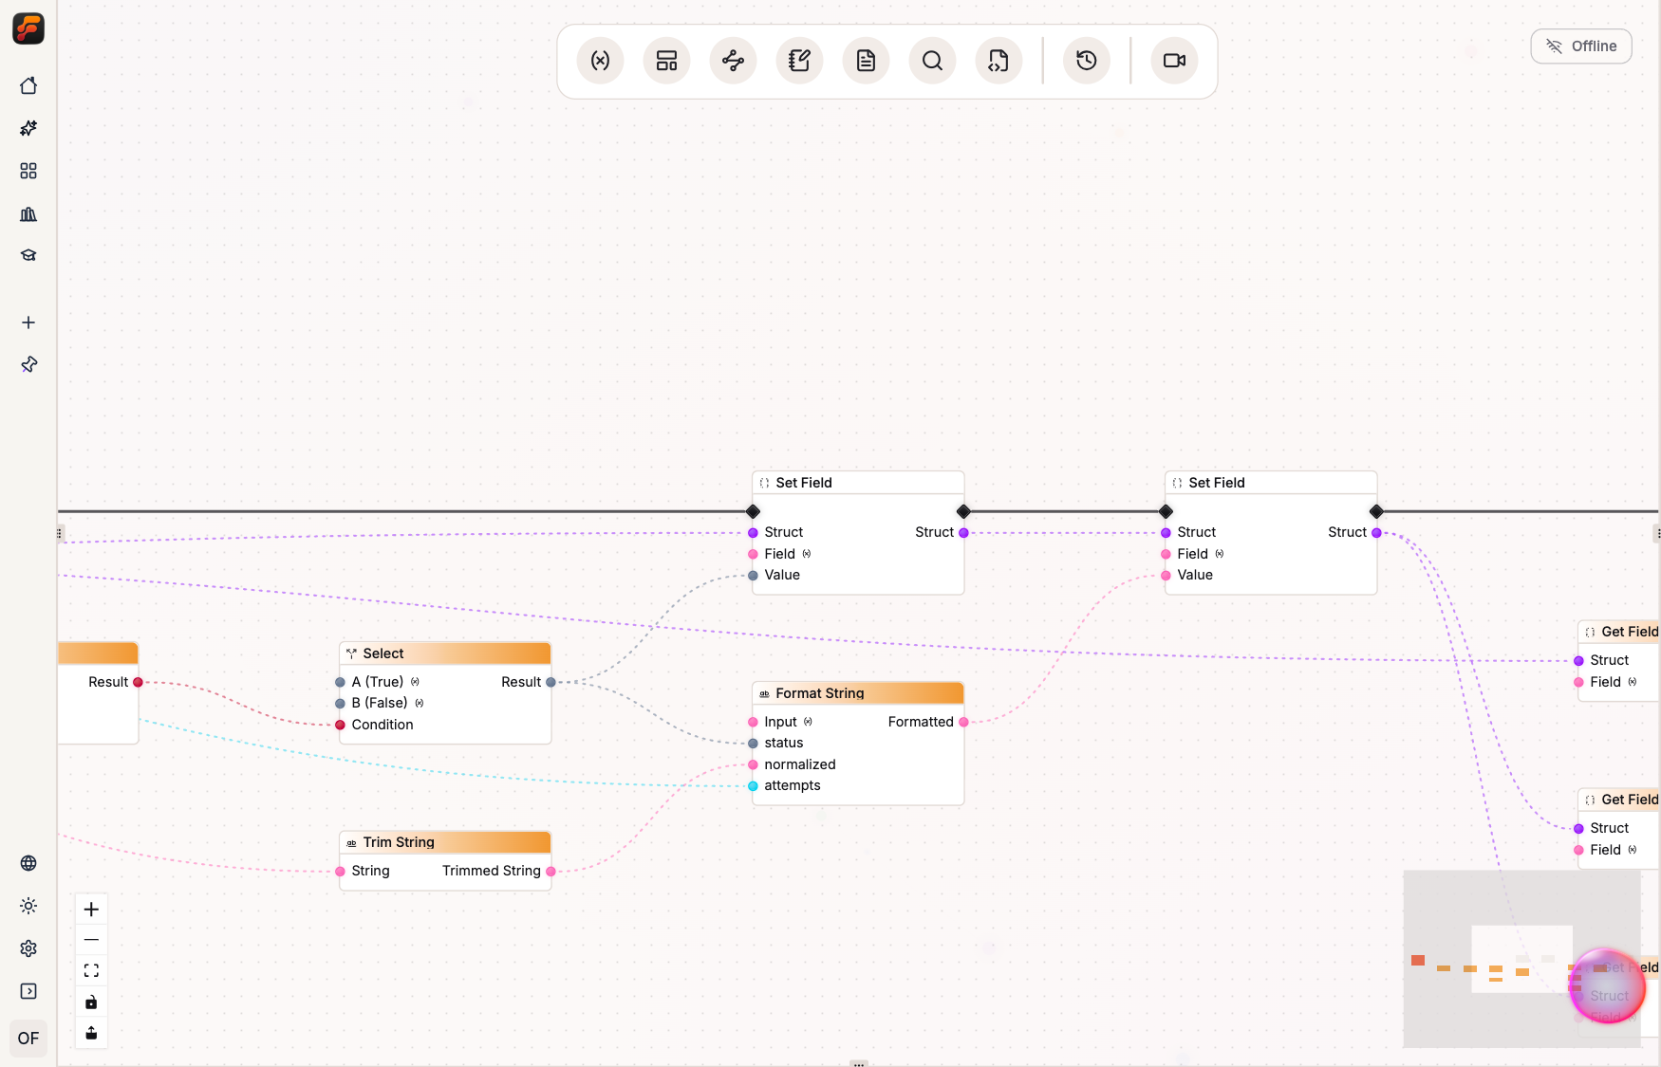1661x1067 pixels.
Task: Click the left edge canvas drag handle
Action: tap(60, 533)
